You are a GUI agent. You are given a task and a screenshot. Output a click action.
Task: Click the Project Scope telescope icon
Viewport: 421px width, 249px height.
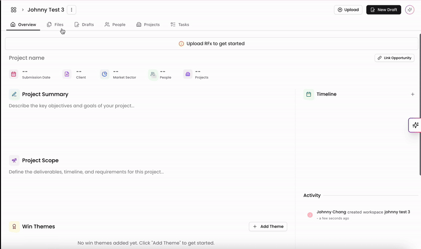pos(14,160)
